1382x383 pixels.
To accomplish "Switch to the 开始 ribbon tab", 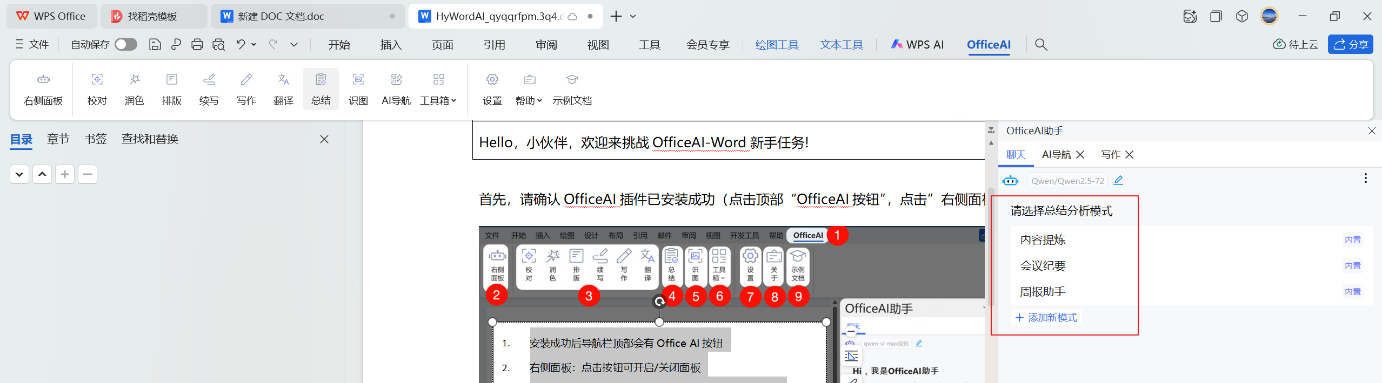I will [339, 45].
